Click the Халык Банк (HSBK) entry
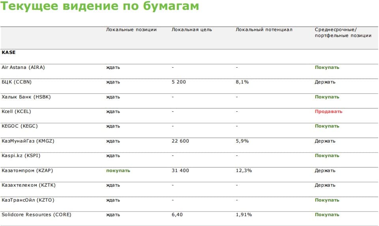The height and width of the screenshot is (226, 379). tap(26, 97)
